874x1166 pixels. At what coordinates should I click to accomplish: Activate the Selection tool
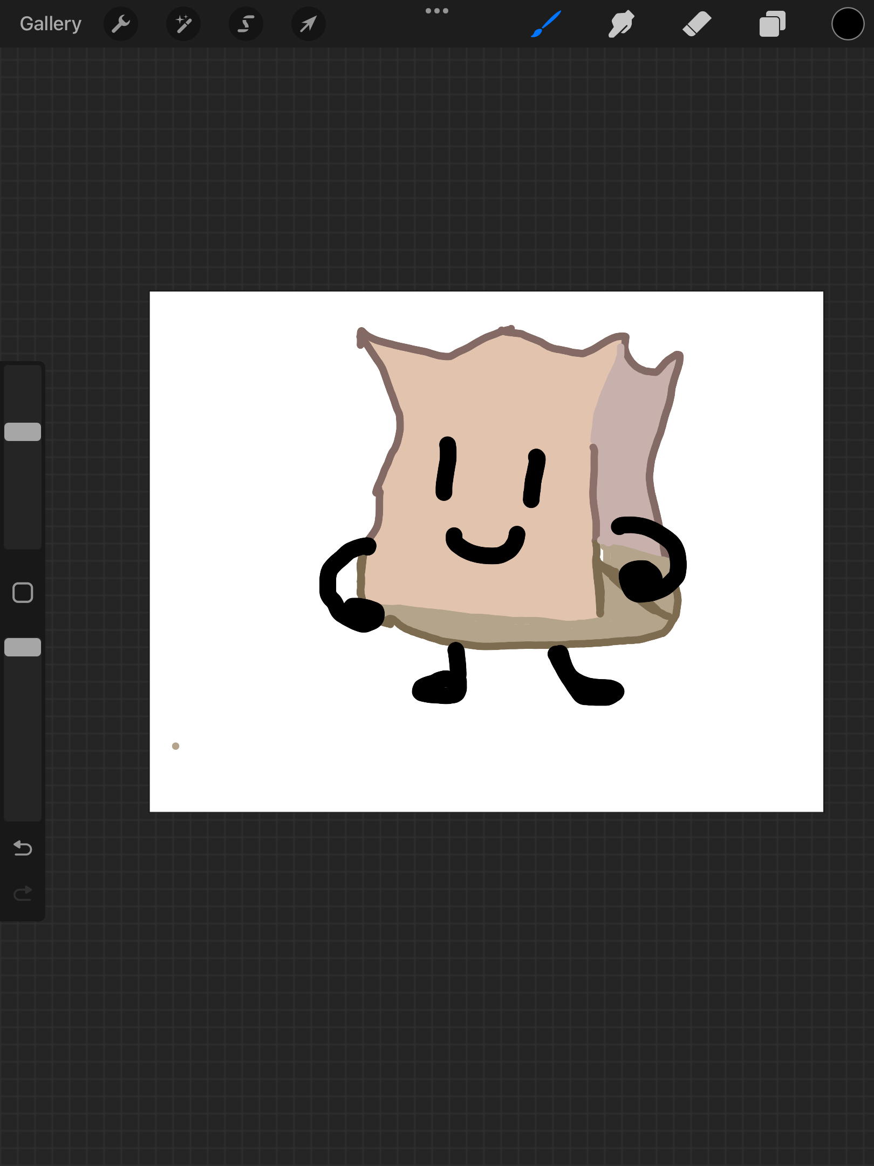click(x=246, y=24)
